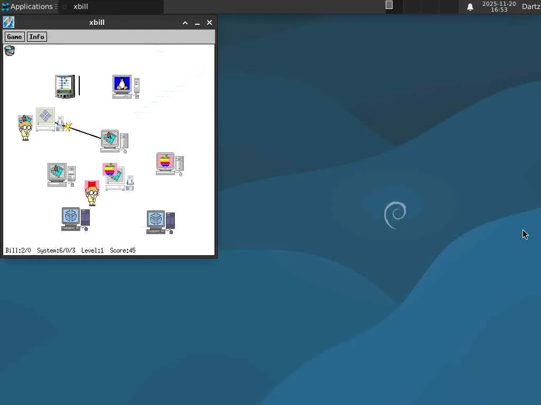Screen dimensions: 541x405
Task: Open the Applications menu
Action: [x=29, y=6]
